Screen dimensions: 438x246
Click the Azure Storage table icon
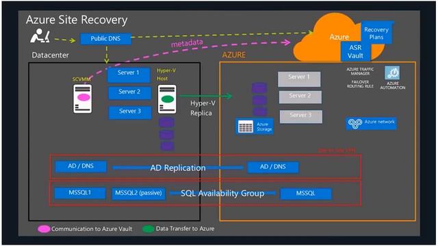[x=246, y=126]
